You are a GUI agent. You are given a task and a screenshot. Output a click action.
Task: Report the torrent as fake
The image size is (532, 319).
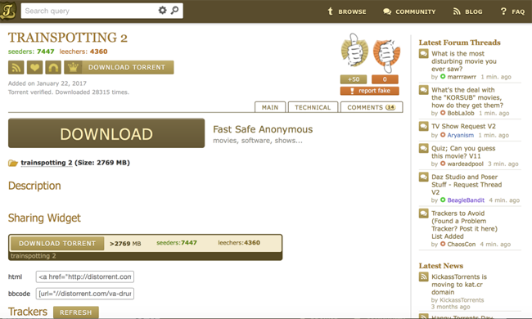tap(370, 91)
